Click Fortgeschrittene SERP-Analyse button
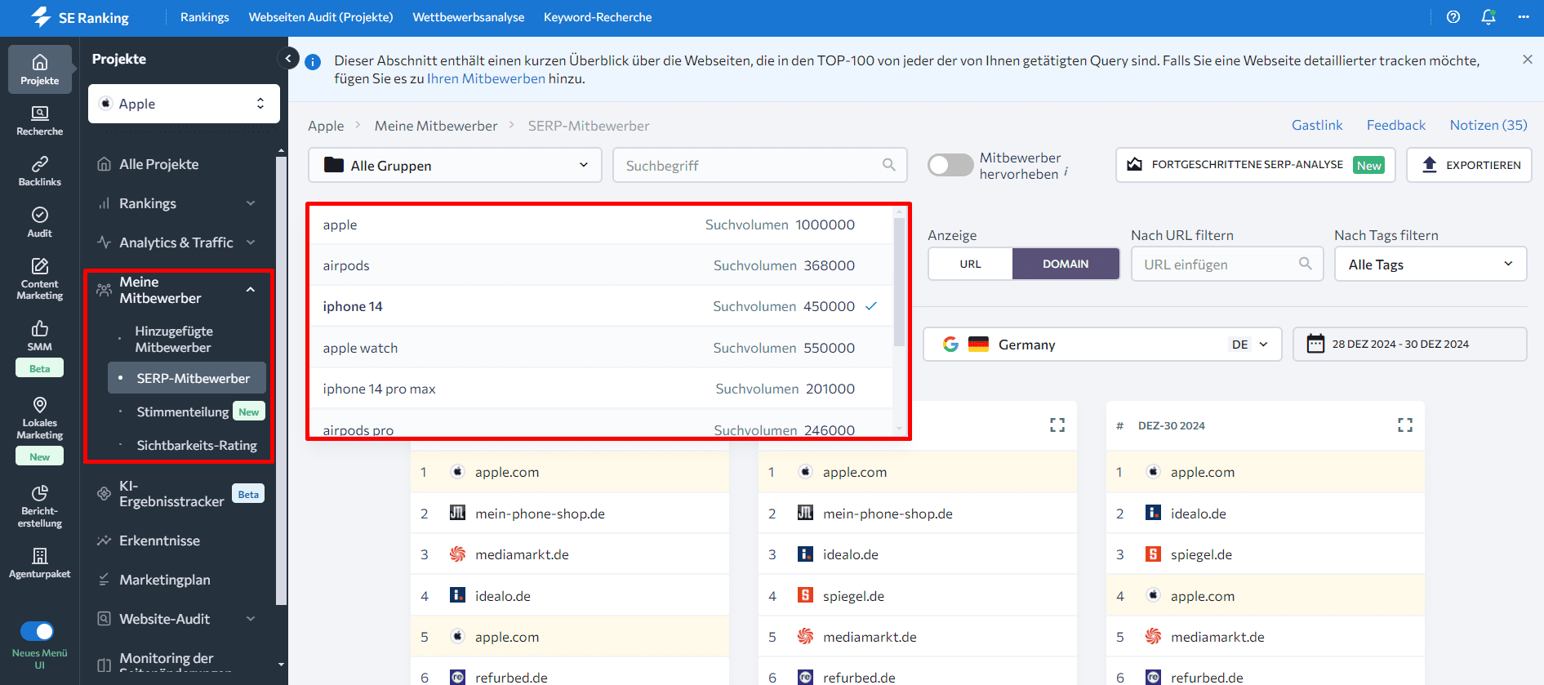Screen dimensions: 1544x685 click(x=1255, y=165)
